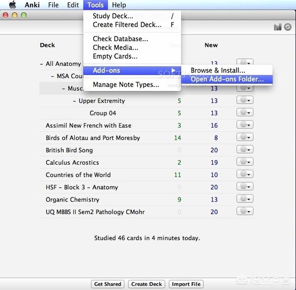The width and height of the screenshot is (296, 290).
Task: Open gear options for Organic Chemistry deck
Action: pos(245,199)
